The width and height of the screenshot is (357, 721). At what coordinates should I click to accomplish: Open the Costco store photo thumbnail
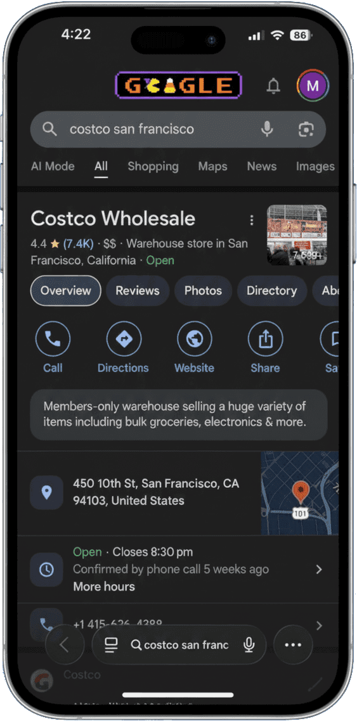click(x=297, y=235)
